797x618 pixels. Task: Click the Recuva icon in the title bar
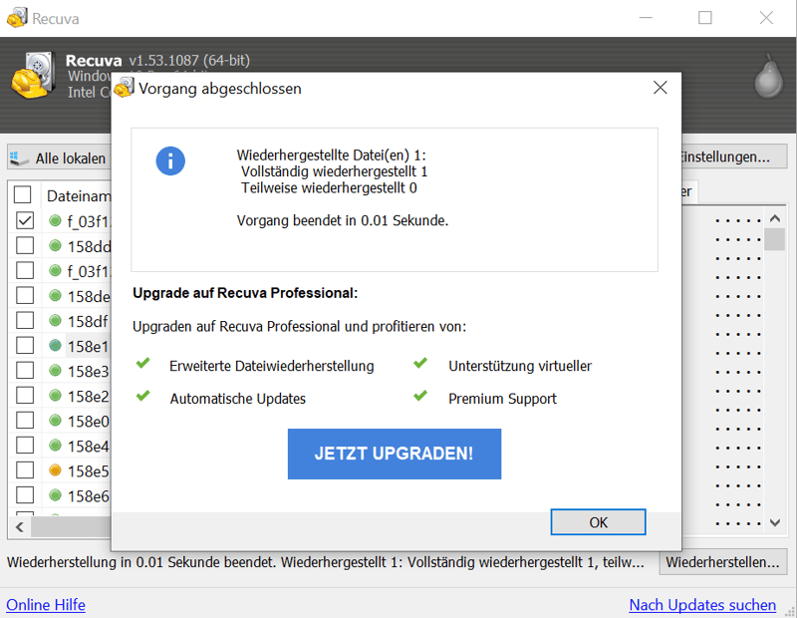coord(17,17)
